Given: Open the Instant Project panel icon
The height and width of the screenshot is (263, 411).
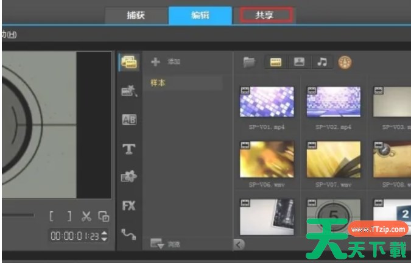Looking at the screenshot, I should pos(129,91).
